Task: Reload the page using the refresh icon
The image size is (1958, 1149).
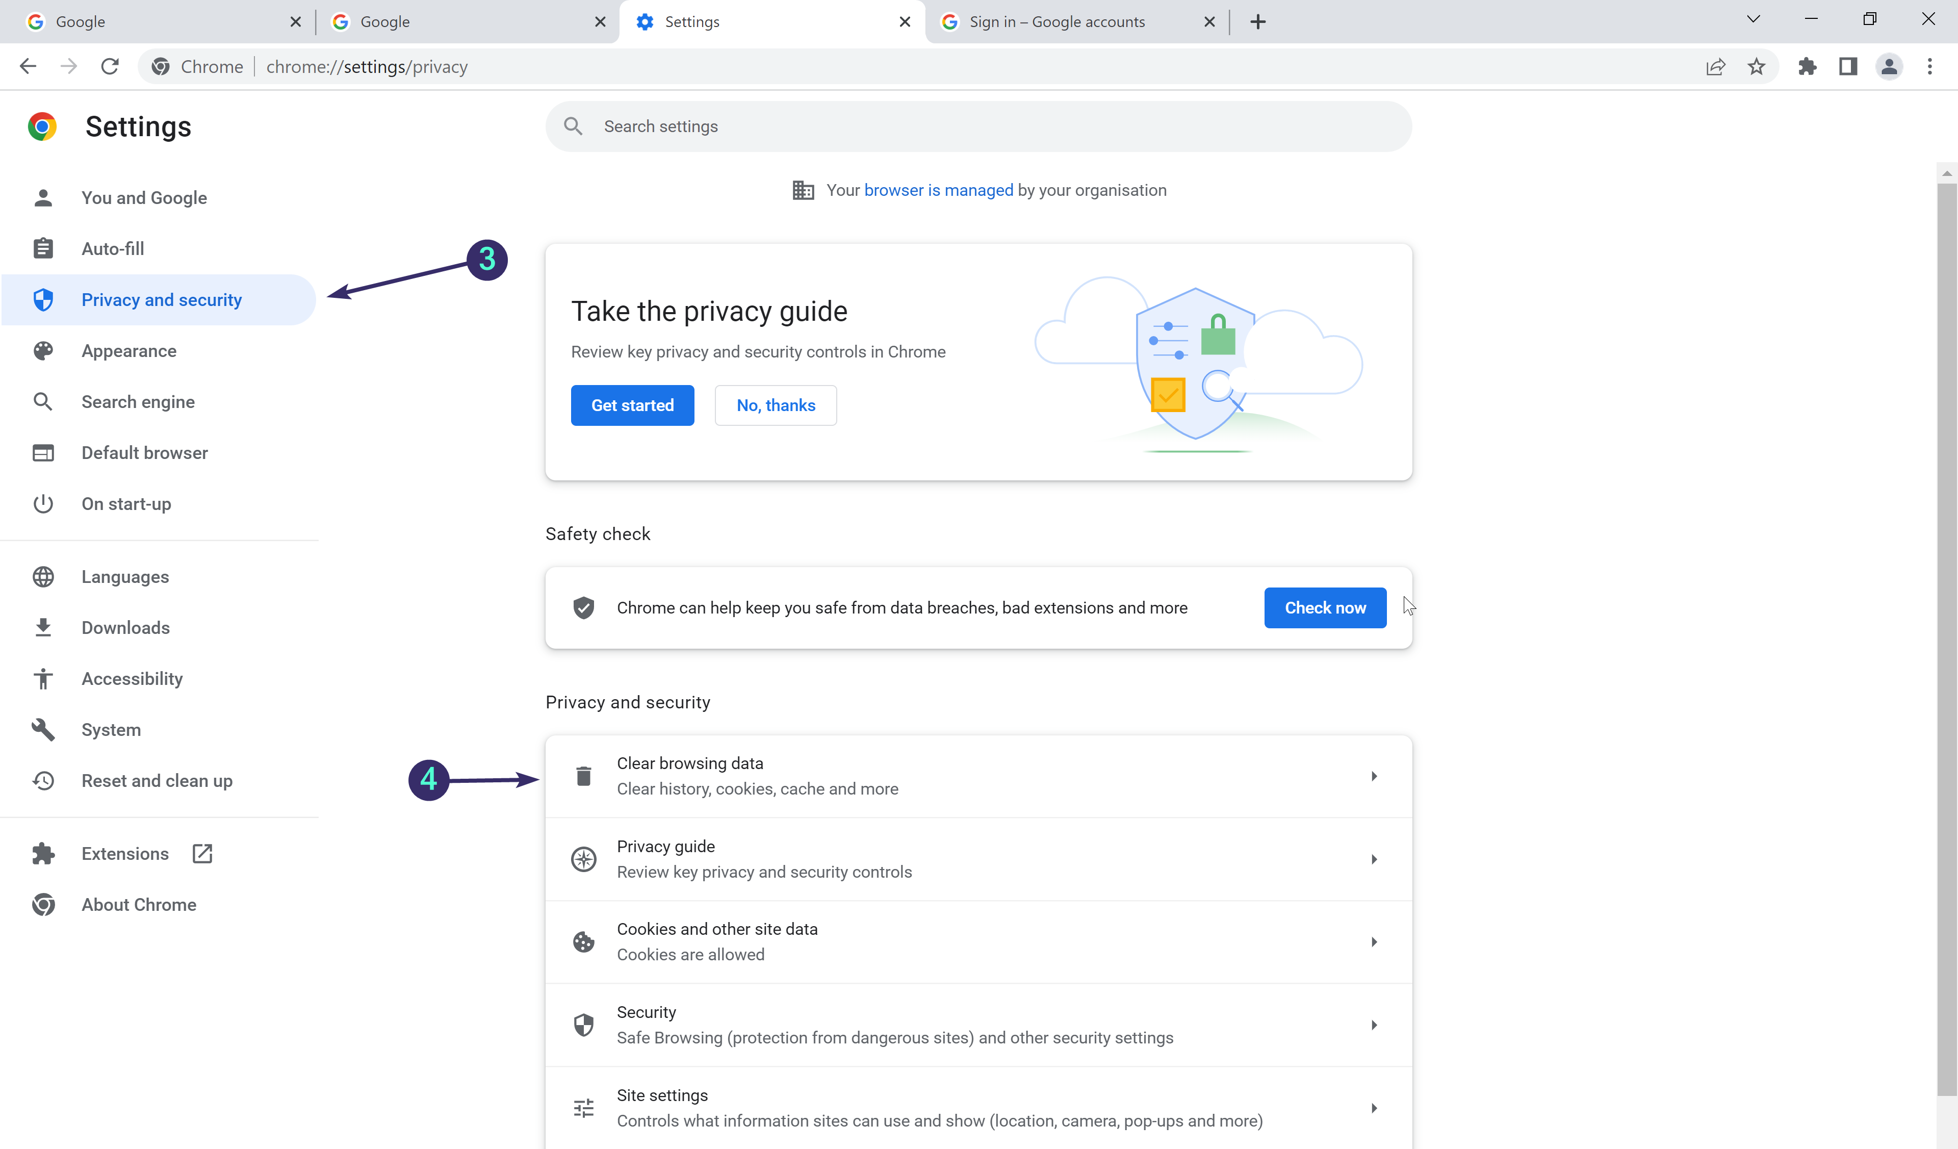Action: (x=110, y=66)
